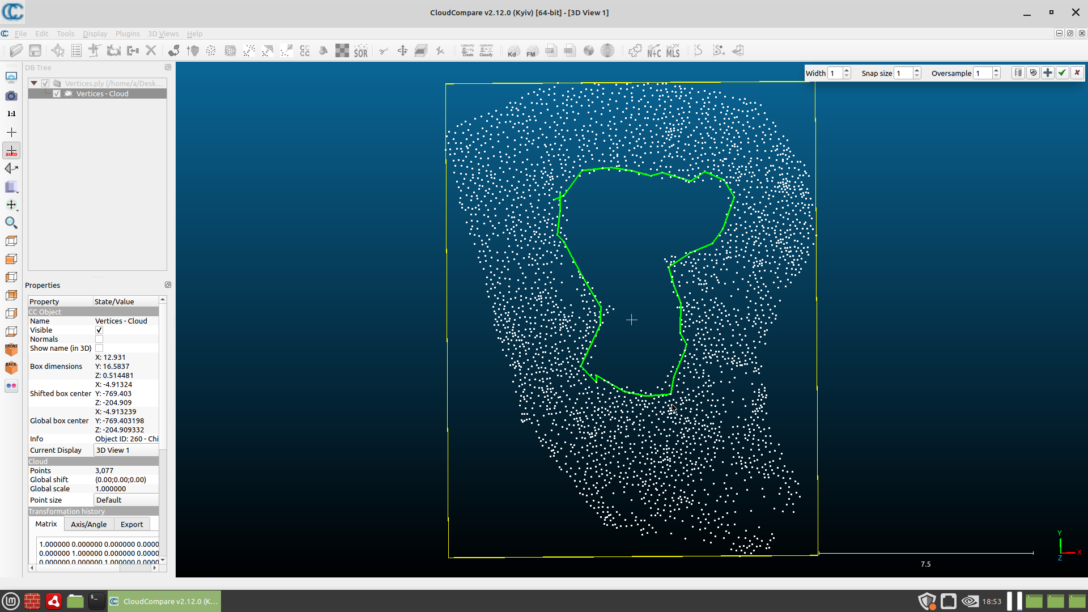Click the Export button in transformation panel
Image resolution: width=1088 pixels, height=612 pixels.
[131, 524]
